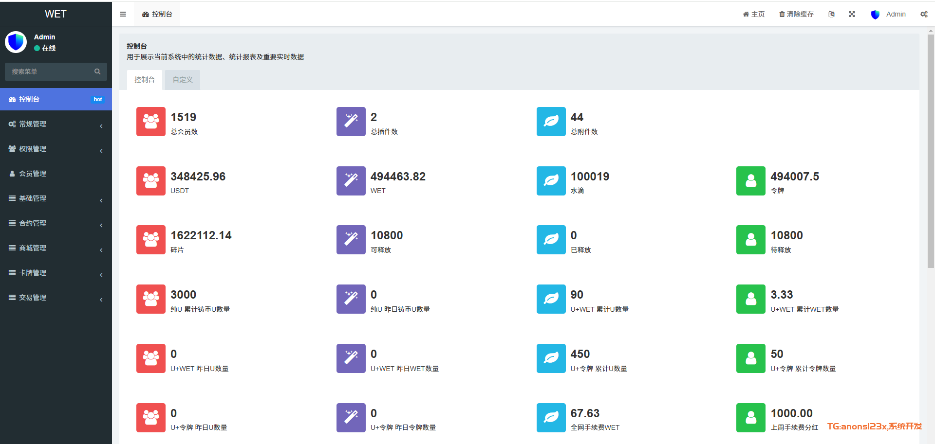Click the 搜索菜单 search input field
Viewport: 935px width, 444px height.
[49, 71]
